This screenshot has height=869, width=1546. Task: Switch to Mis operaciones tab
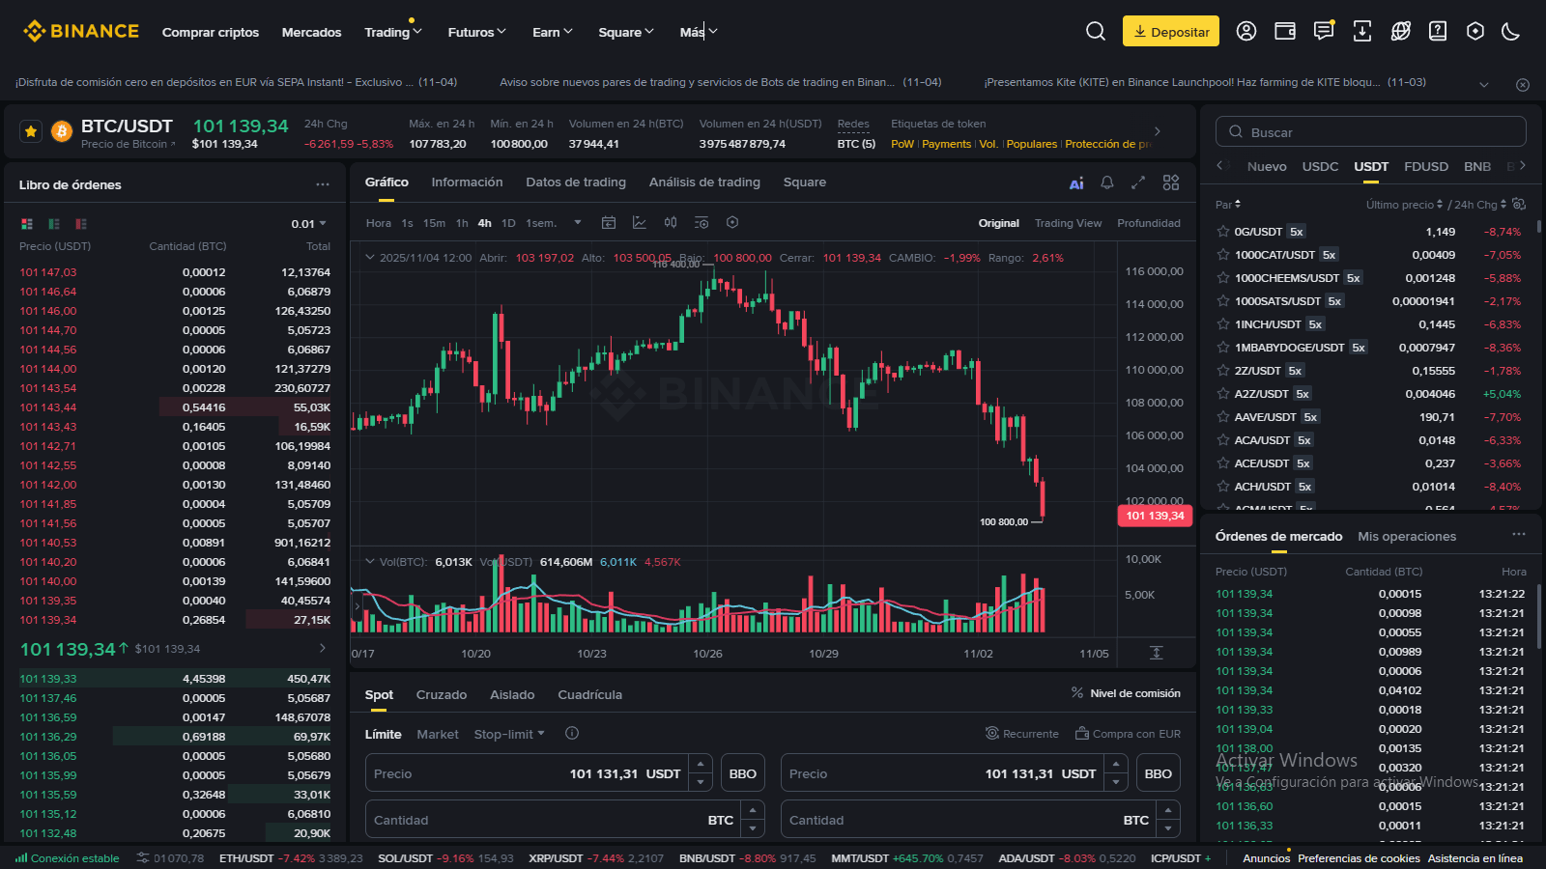1407,537
